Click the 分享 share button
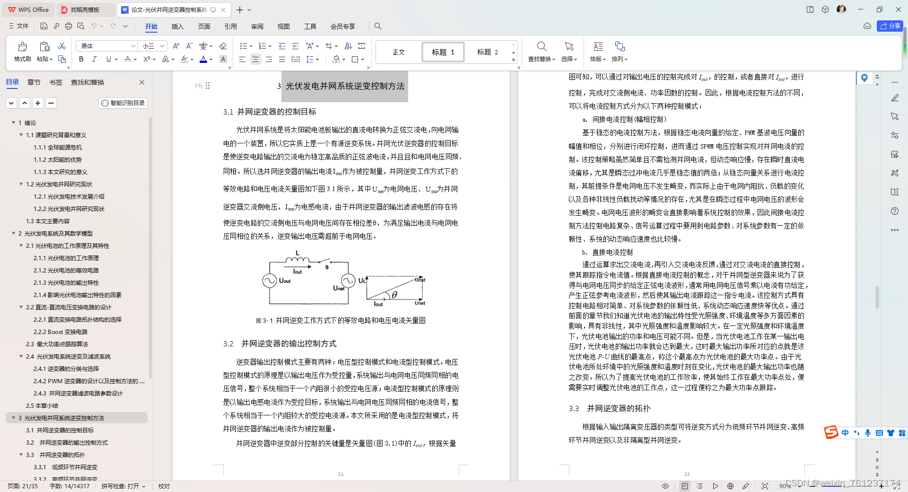The height and width of the screenshot is (492, 908). 890,26
